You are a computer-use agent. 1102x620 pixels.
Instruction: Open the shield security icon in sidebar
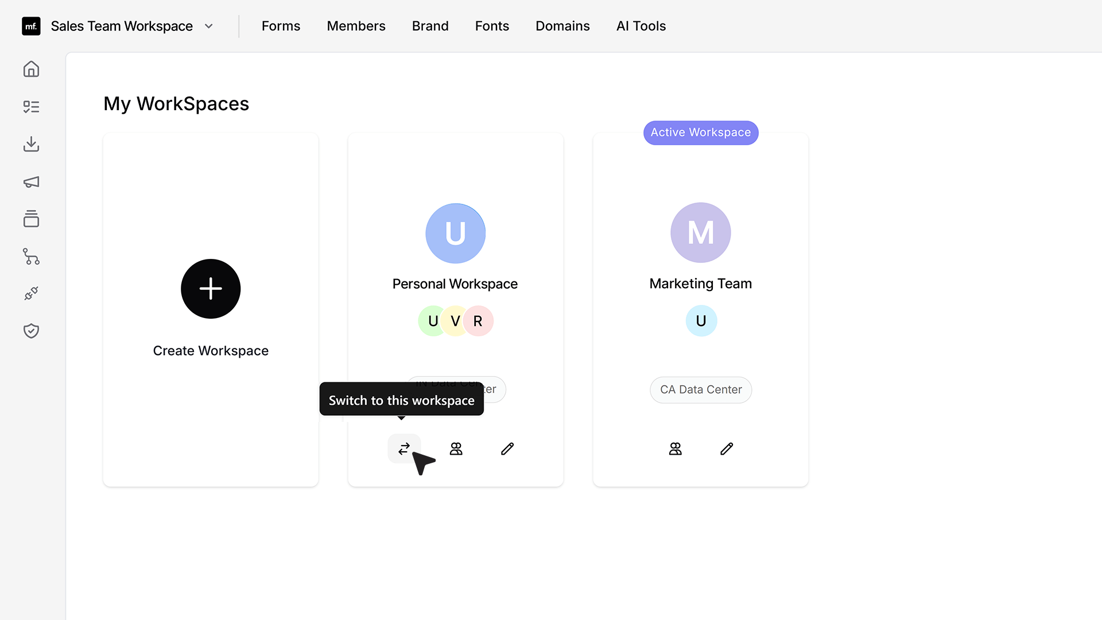[31, 331]
